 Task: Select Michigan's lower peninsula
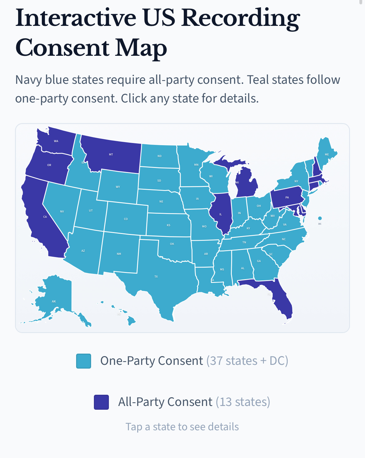(246, 184)
